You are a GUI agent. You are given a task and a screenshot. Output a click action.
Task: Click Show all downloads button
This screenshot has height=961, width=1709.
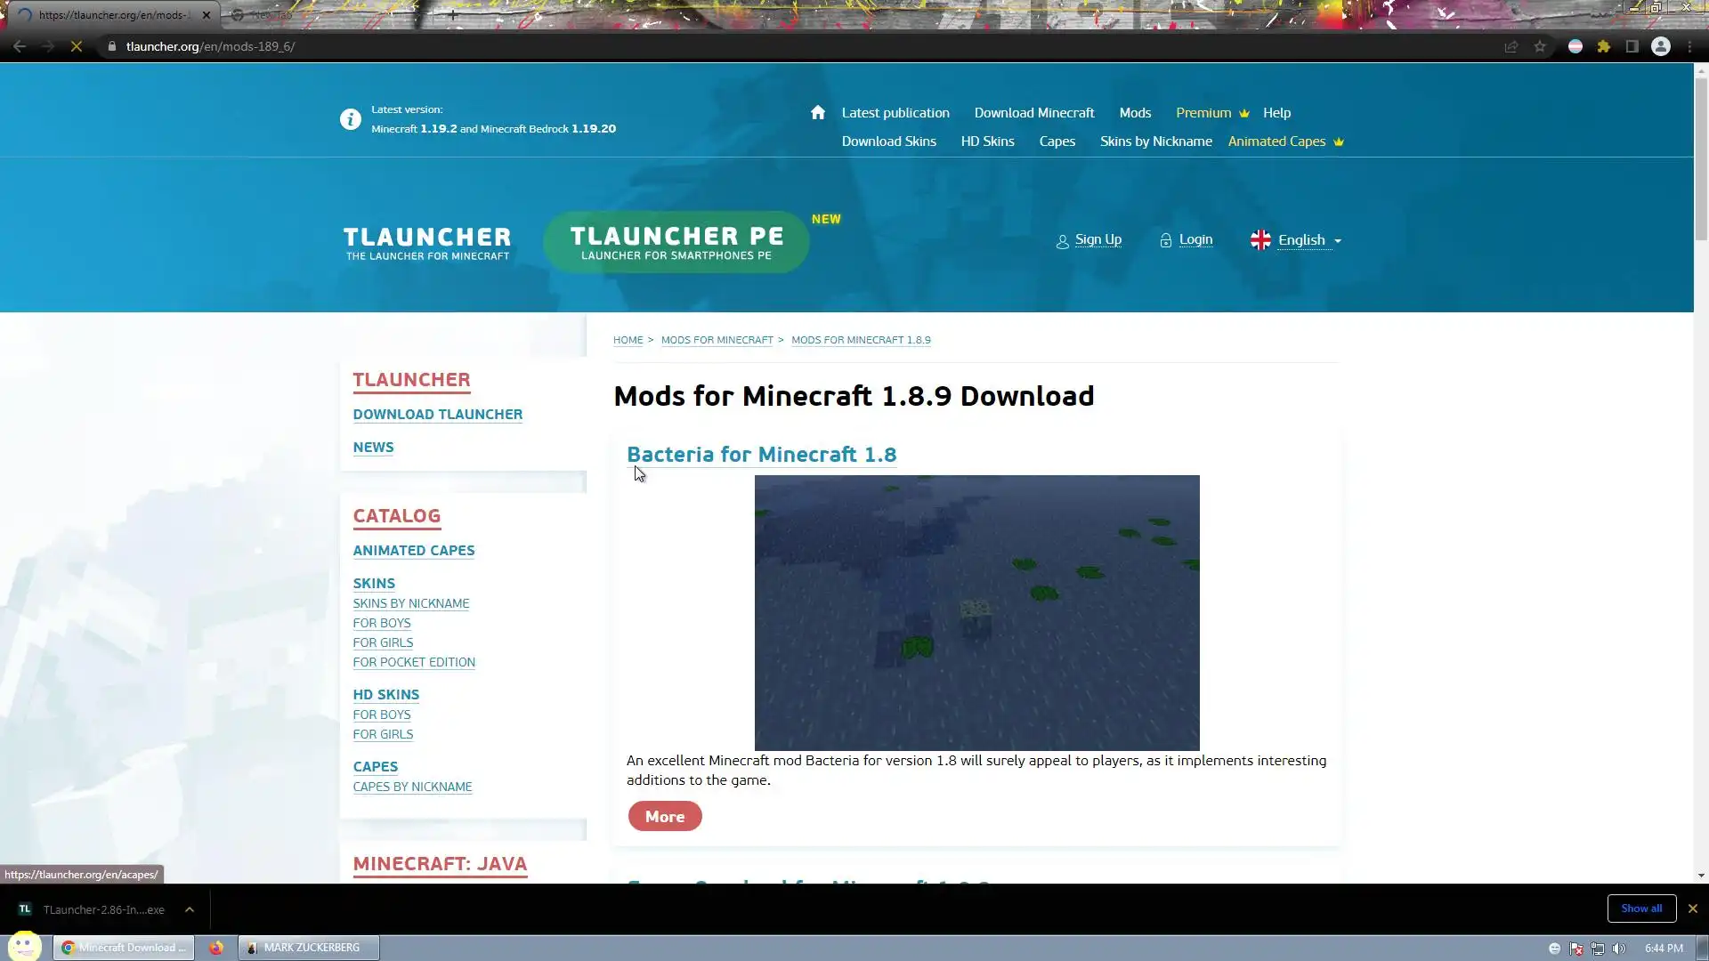[1640, 909]
